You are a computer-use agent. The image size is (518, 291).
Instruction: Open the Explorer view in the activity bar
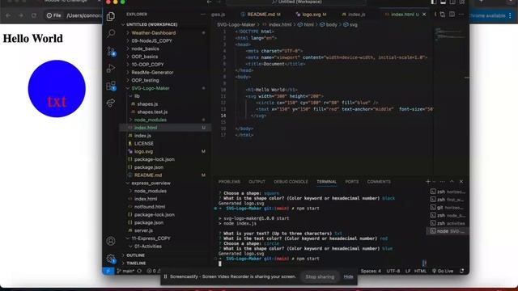point(111,16)
